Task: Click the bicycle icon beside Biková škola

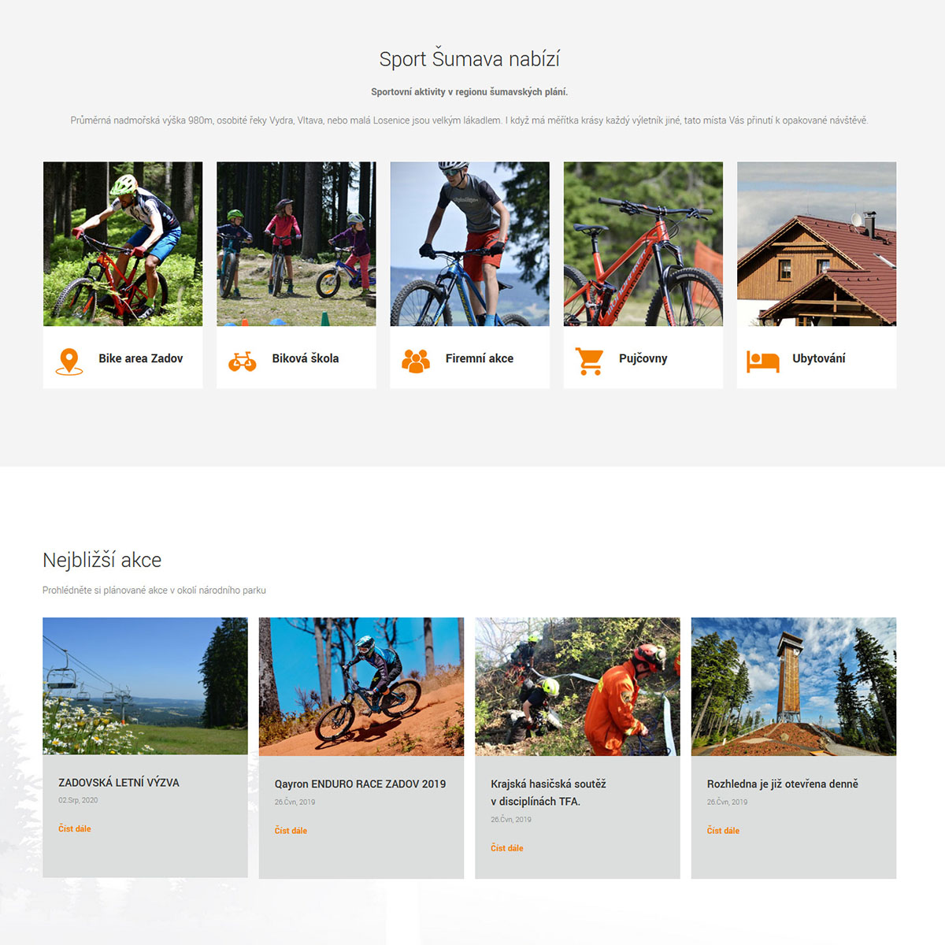Action: point(243,361)
